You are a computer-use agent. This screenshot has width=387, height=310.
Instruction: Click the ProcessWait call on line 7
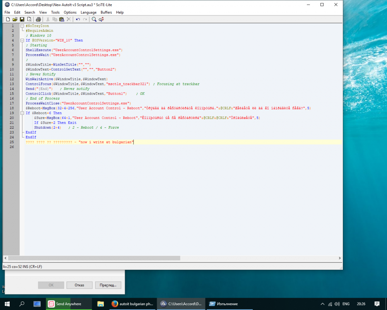73,55
